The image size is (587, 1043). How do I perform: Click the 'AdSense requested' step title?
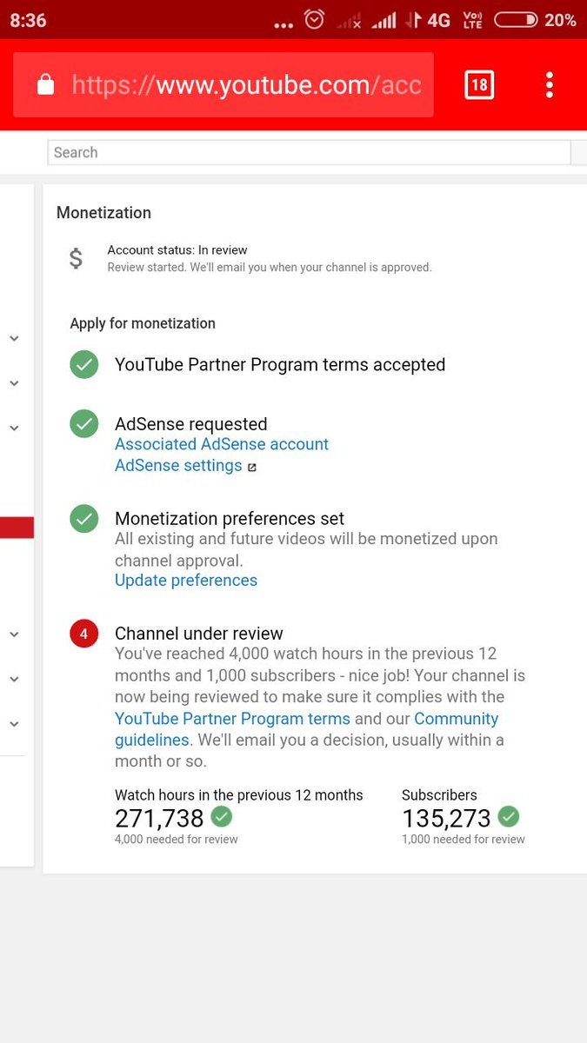click(x=191, y=424)
